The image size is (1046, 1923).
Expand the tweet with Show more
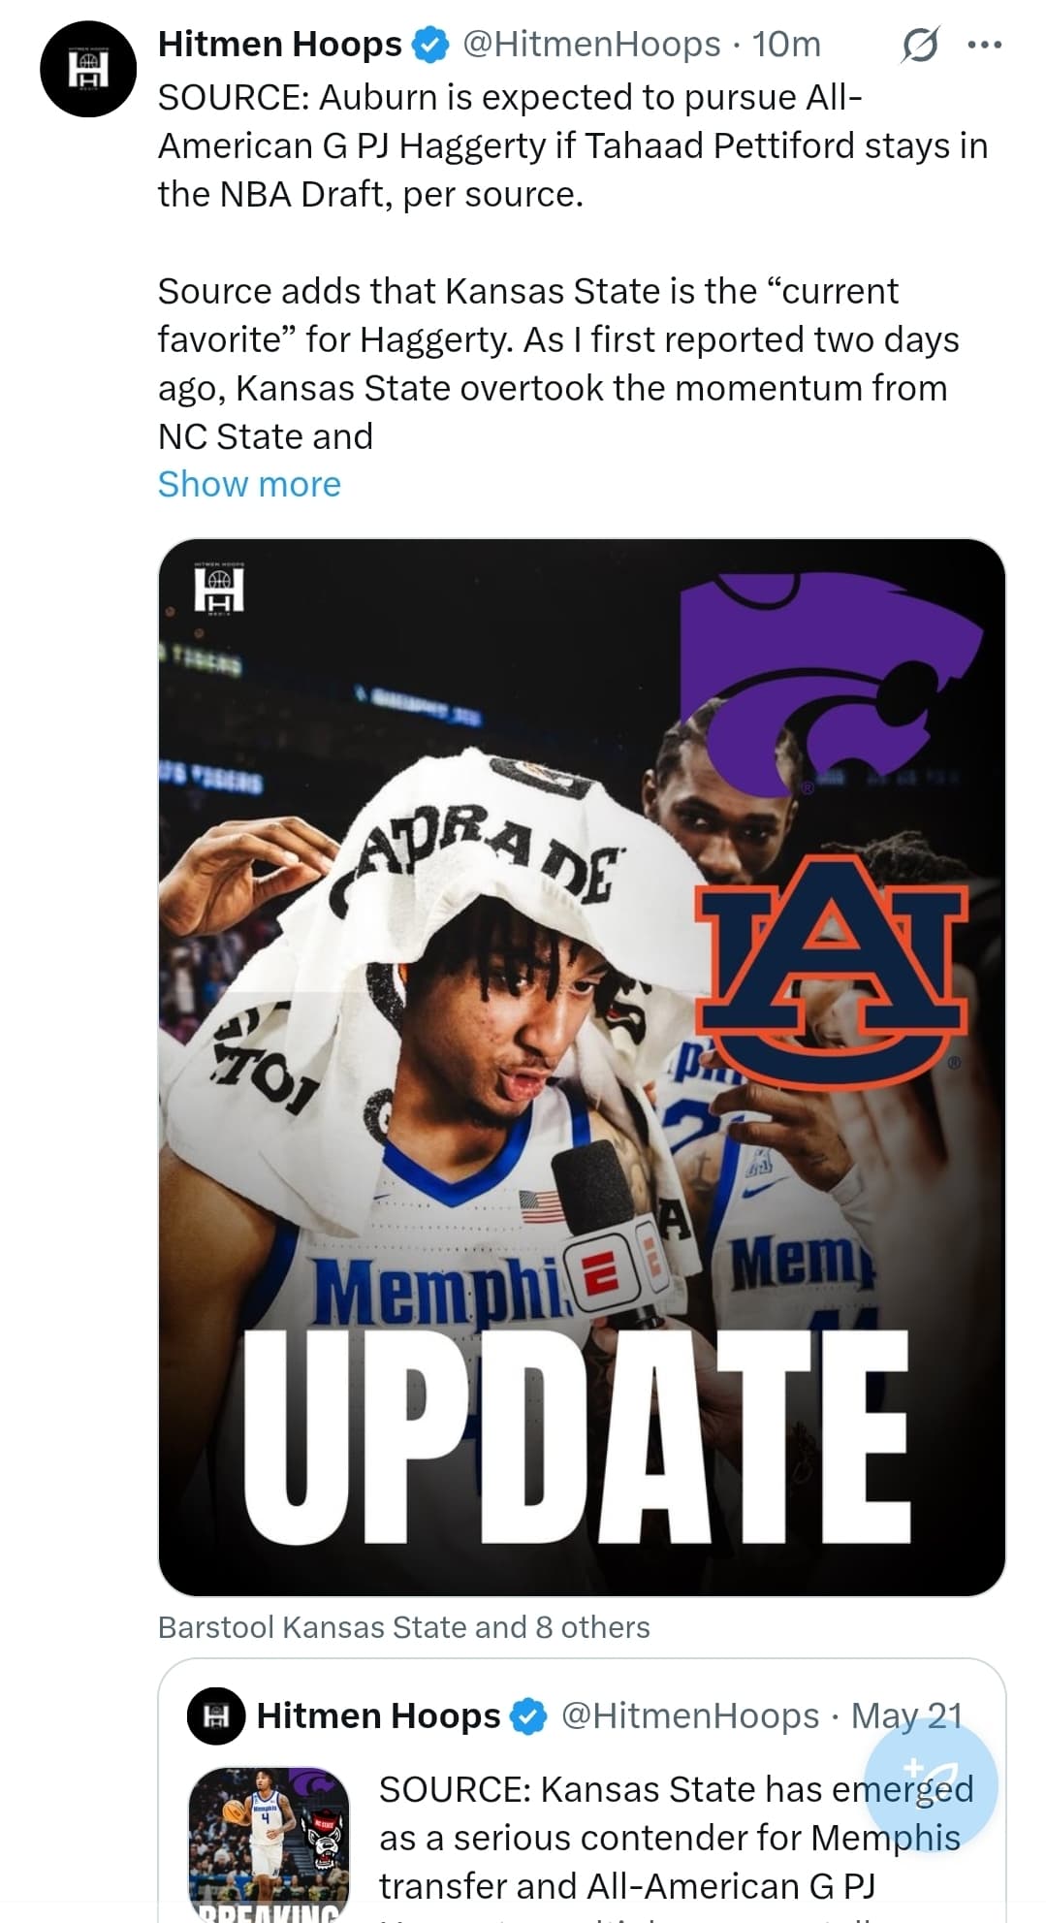249,484
